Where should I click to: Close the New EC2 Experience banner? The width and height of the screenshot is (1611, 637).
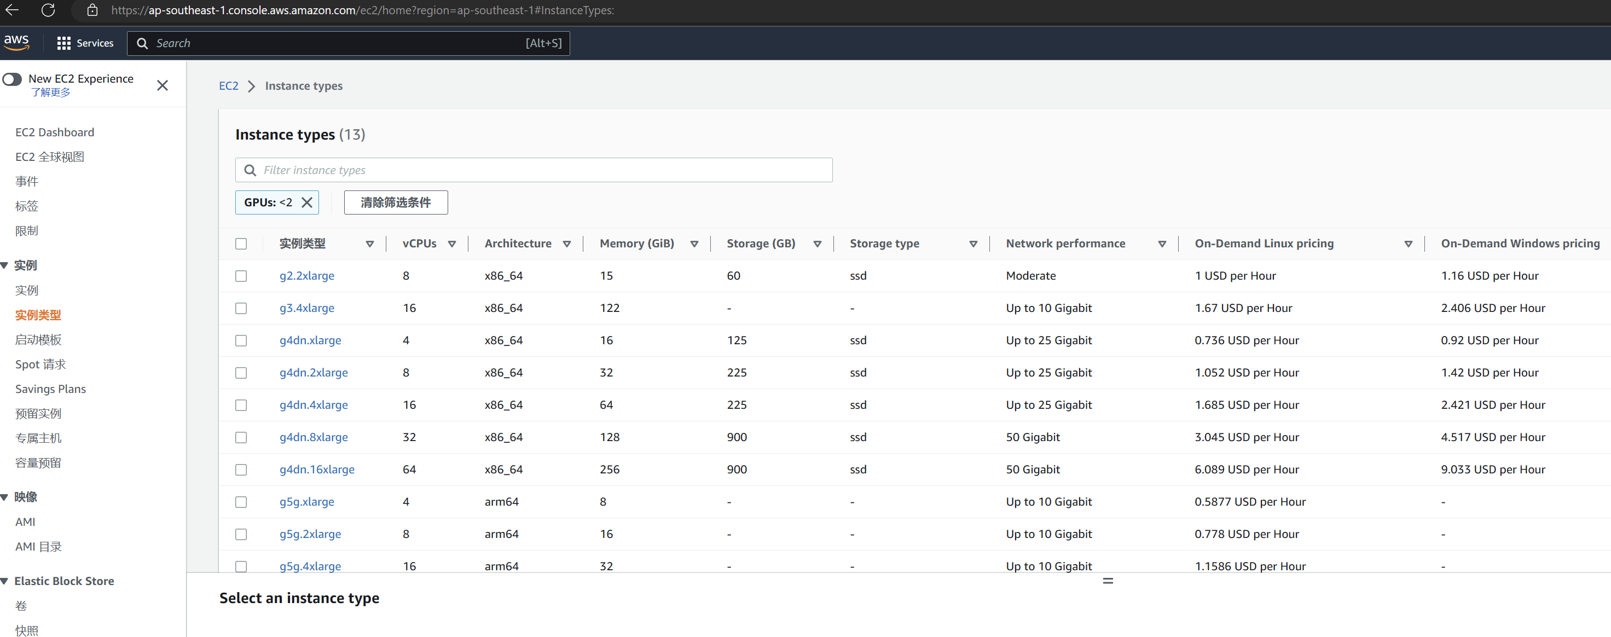pos(162,85)
